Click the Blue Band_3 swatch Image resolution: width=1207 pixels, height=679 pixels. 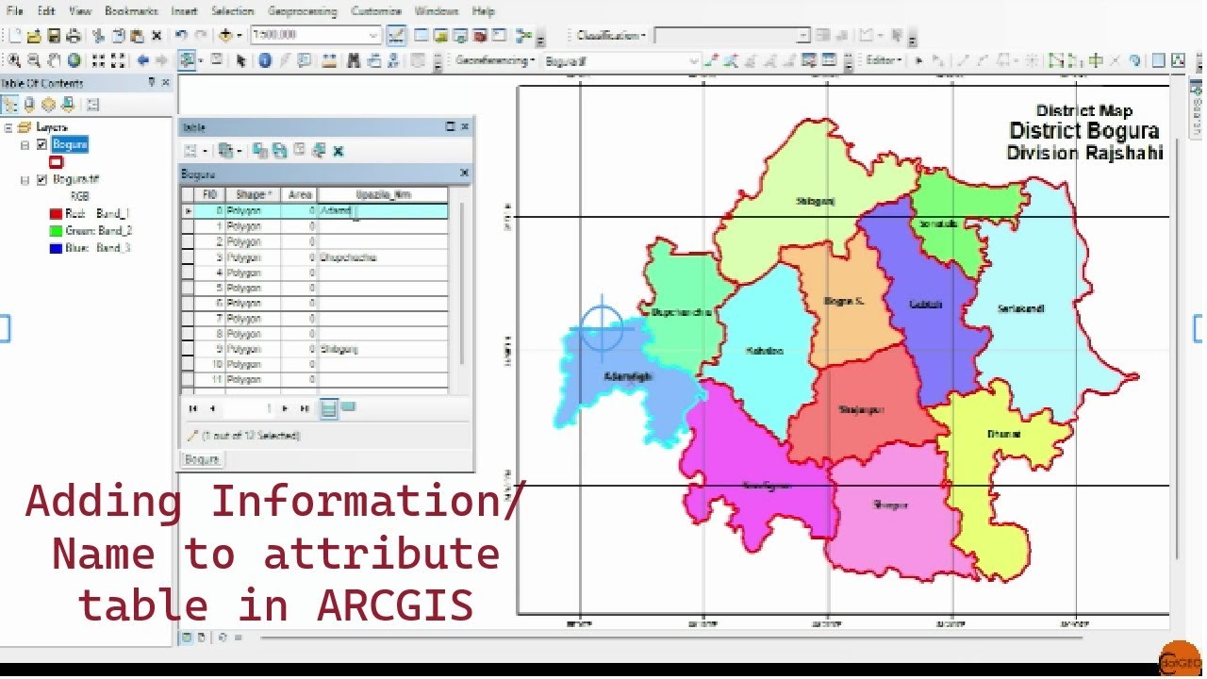(x=56, y=248)
